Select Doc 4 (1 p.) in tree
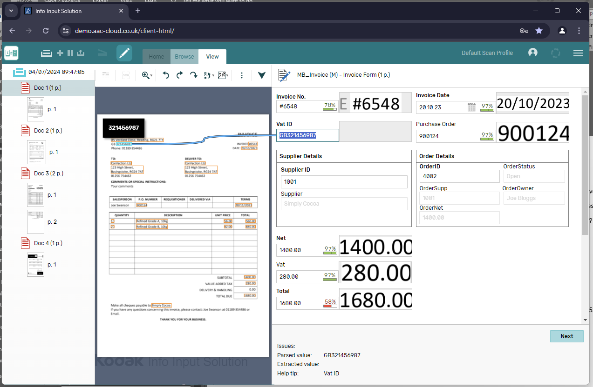The width and height of the screenshot is (593, 387). pyautogui.click(x=48, y=243)
